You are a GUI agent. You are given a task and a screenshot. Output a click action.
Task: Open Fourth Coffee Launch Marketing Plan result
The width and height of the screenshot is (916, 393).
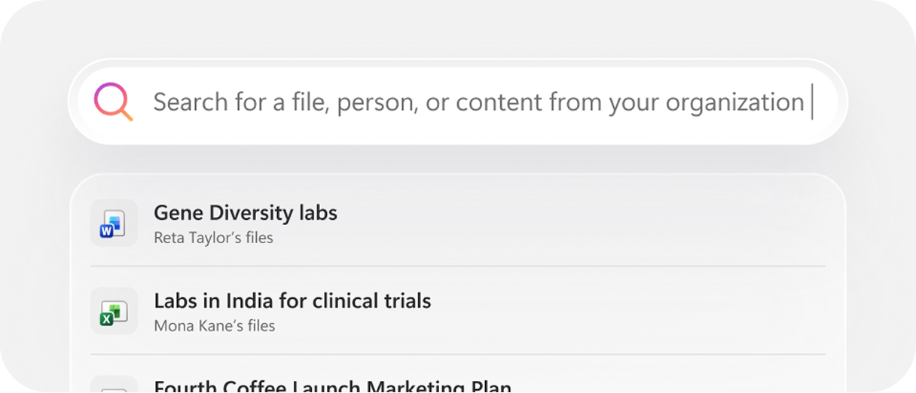click(x=332, y=387)
